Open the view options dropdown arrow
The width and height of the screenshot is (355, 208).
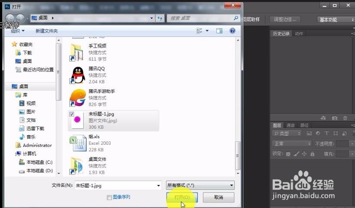tap(207, 31)
